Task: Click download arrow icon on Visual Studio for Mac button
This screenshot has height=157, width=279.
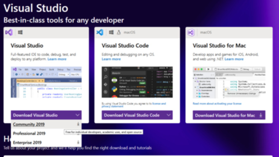Action: tap(261, 115)
